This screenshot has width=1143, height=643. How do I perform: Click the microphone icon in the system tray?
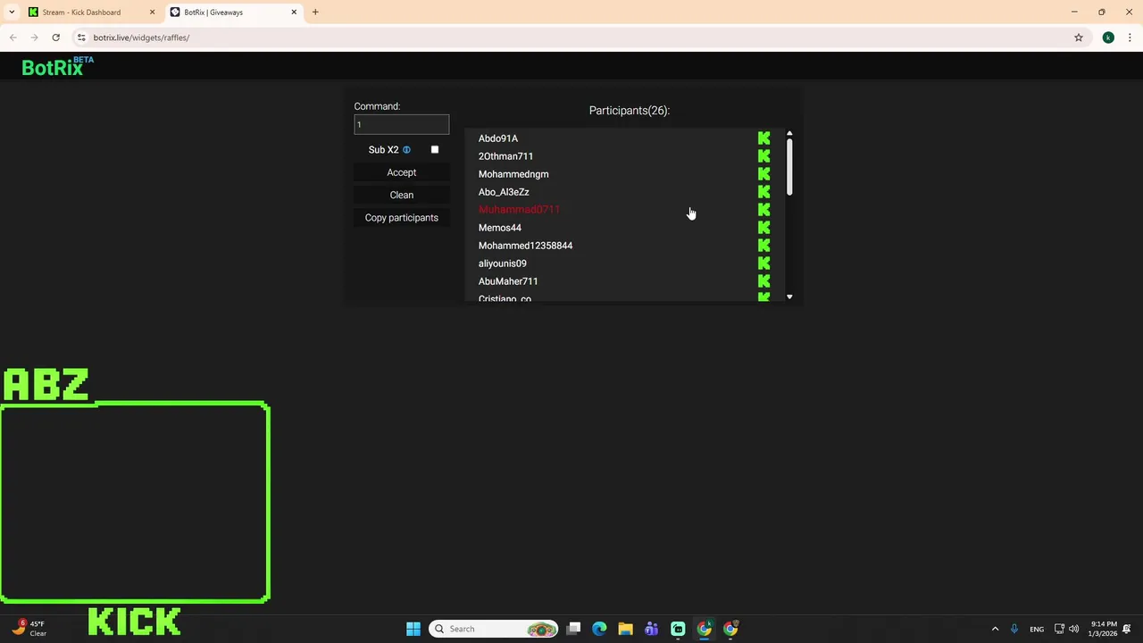[x=1014, y=629]
